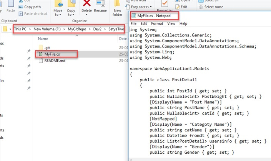Click the Properties checkmark icon
This screenshot has width=271, height=161.
click(x=165, y=3)
